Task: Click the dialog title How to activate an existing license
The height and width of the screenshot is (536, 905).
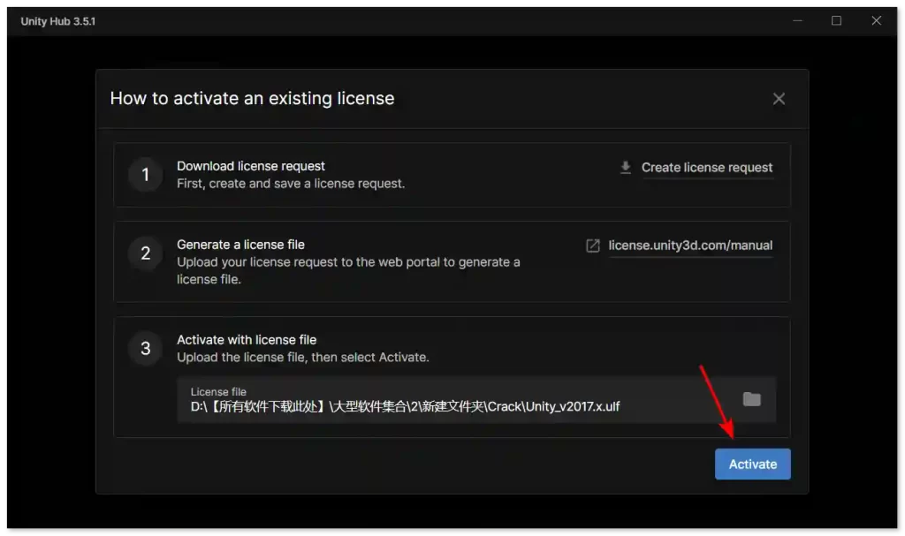Action: click(252, 99)
